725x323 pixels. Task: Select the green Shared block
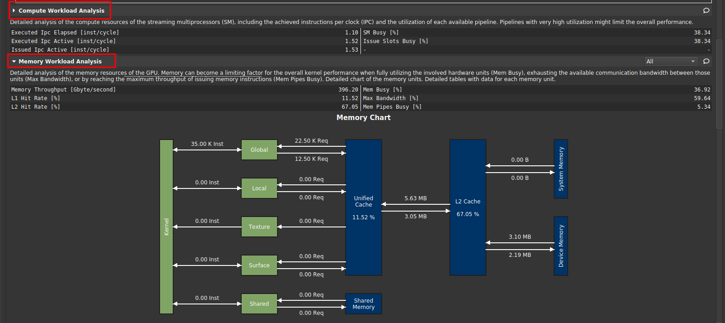pyautogui.click(x=259, y=304)
